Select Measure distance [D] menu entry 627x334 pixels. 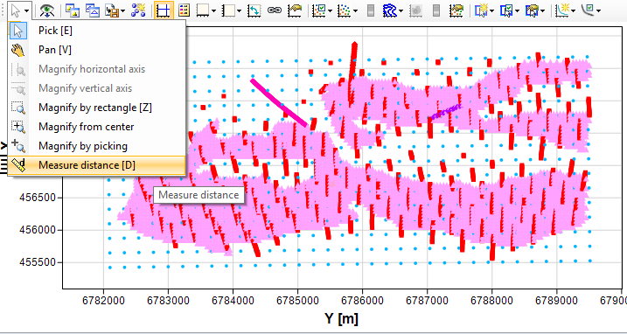click(97, 164)
